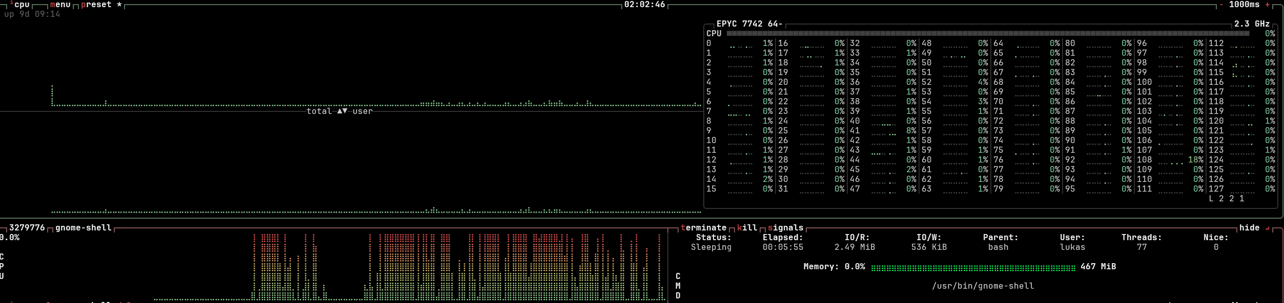The height and width of the screenshot is (303, 1284).
Task: Open the btop menu
Action: (x=60, y=5)
